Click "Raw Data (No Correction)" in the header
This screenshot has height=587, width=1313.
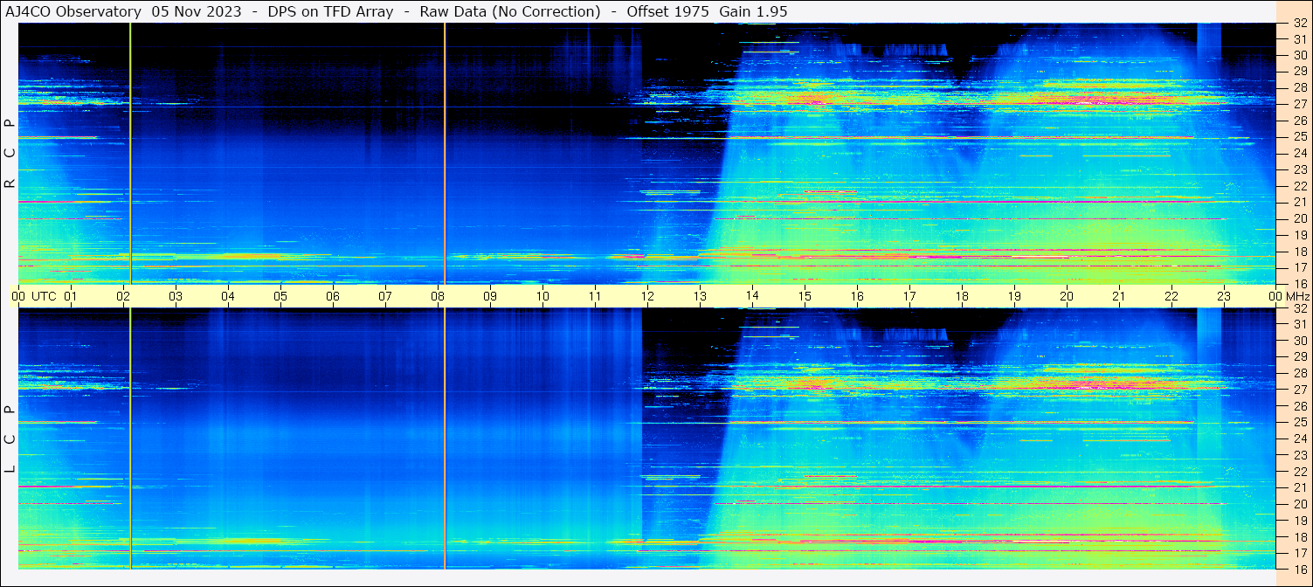click(510, 11)
